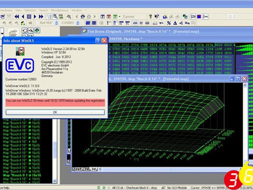Open dropdown arrow beside Eprom label

(120, 17)
